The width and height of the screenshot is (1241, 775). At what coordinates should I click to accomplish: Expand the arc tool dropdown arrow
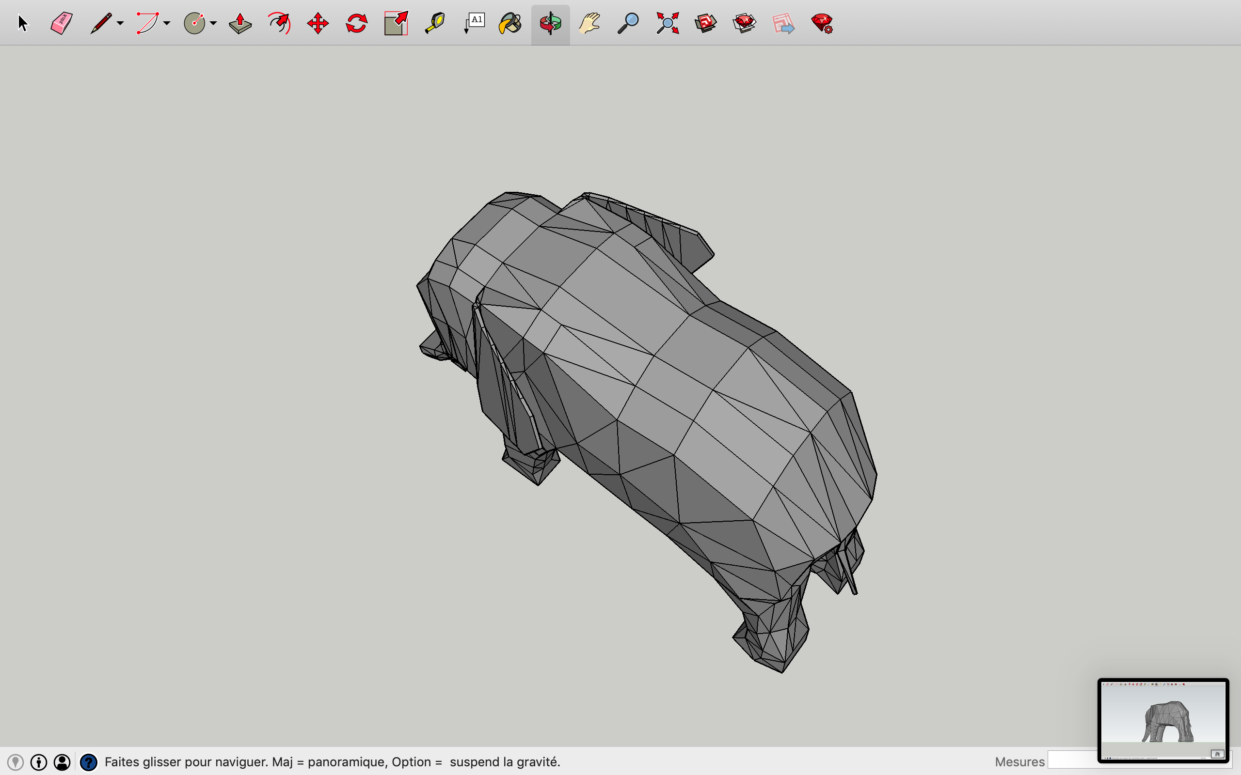167,24
